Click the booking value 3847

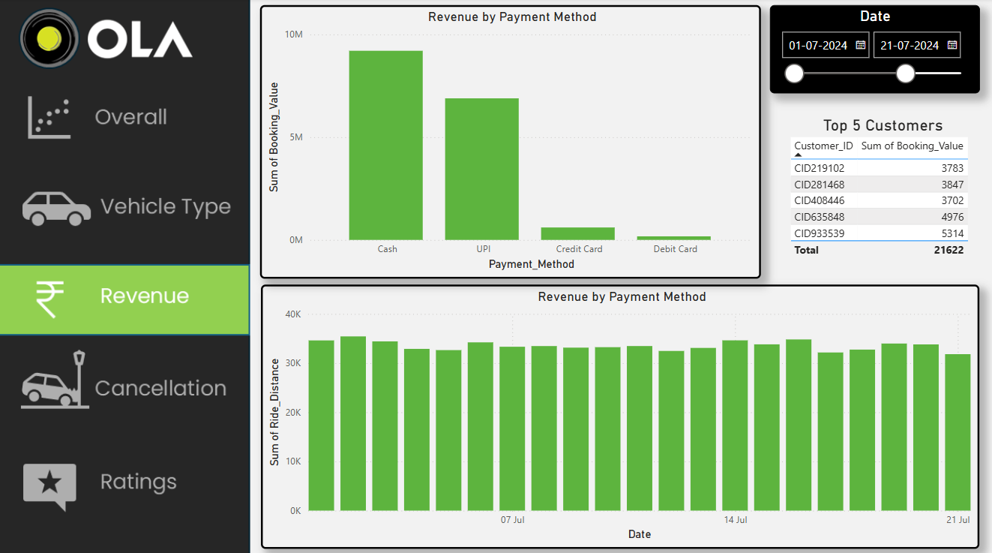(x=952, y=185)
